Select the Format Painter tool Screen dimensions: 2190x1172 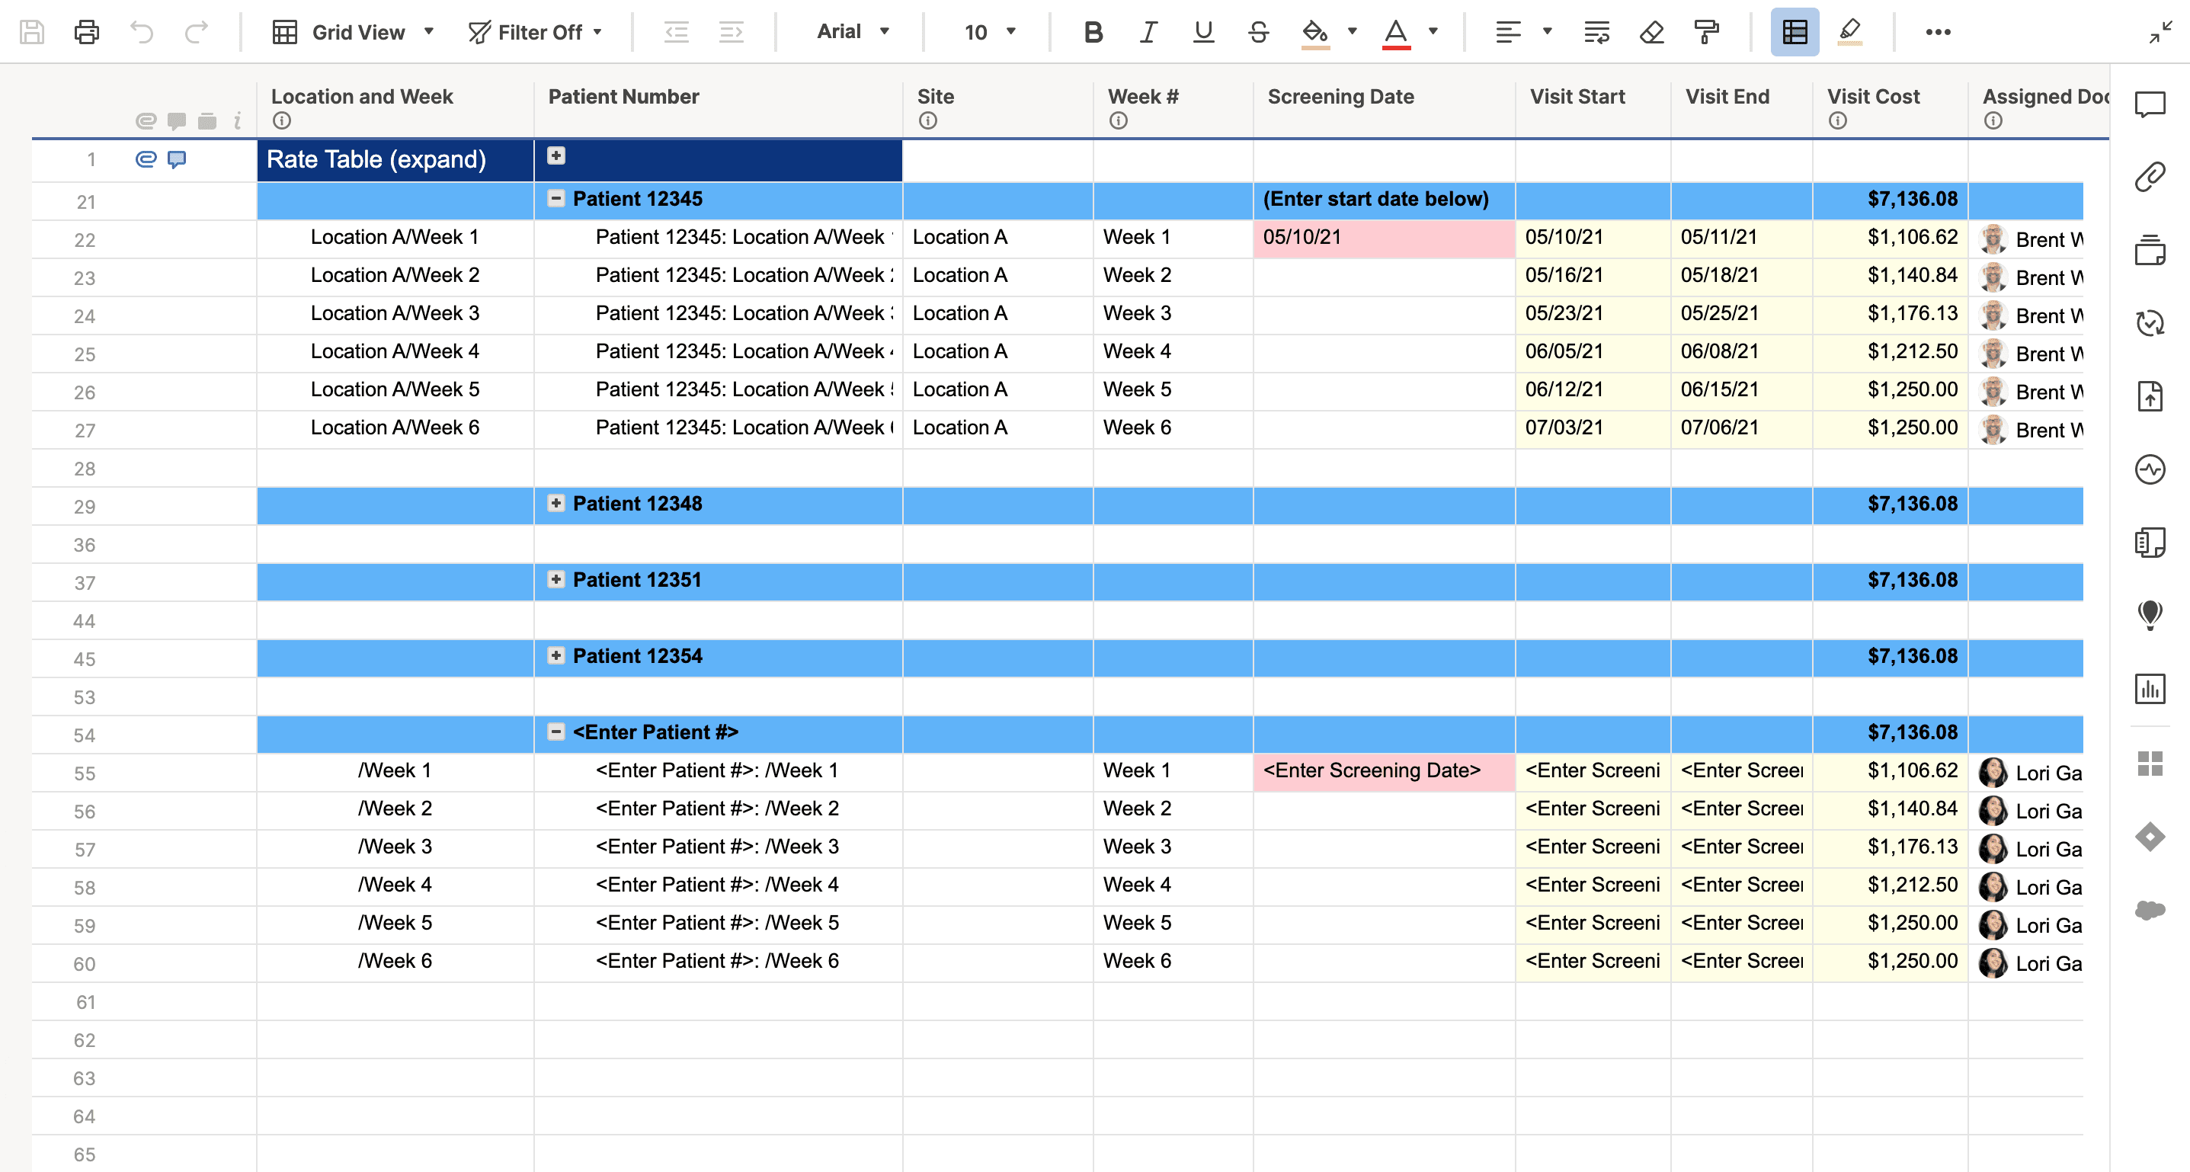(x=1707, y=32)
